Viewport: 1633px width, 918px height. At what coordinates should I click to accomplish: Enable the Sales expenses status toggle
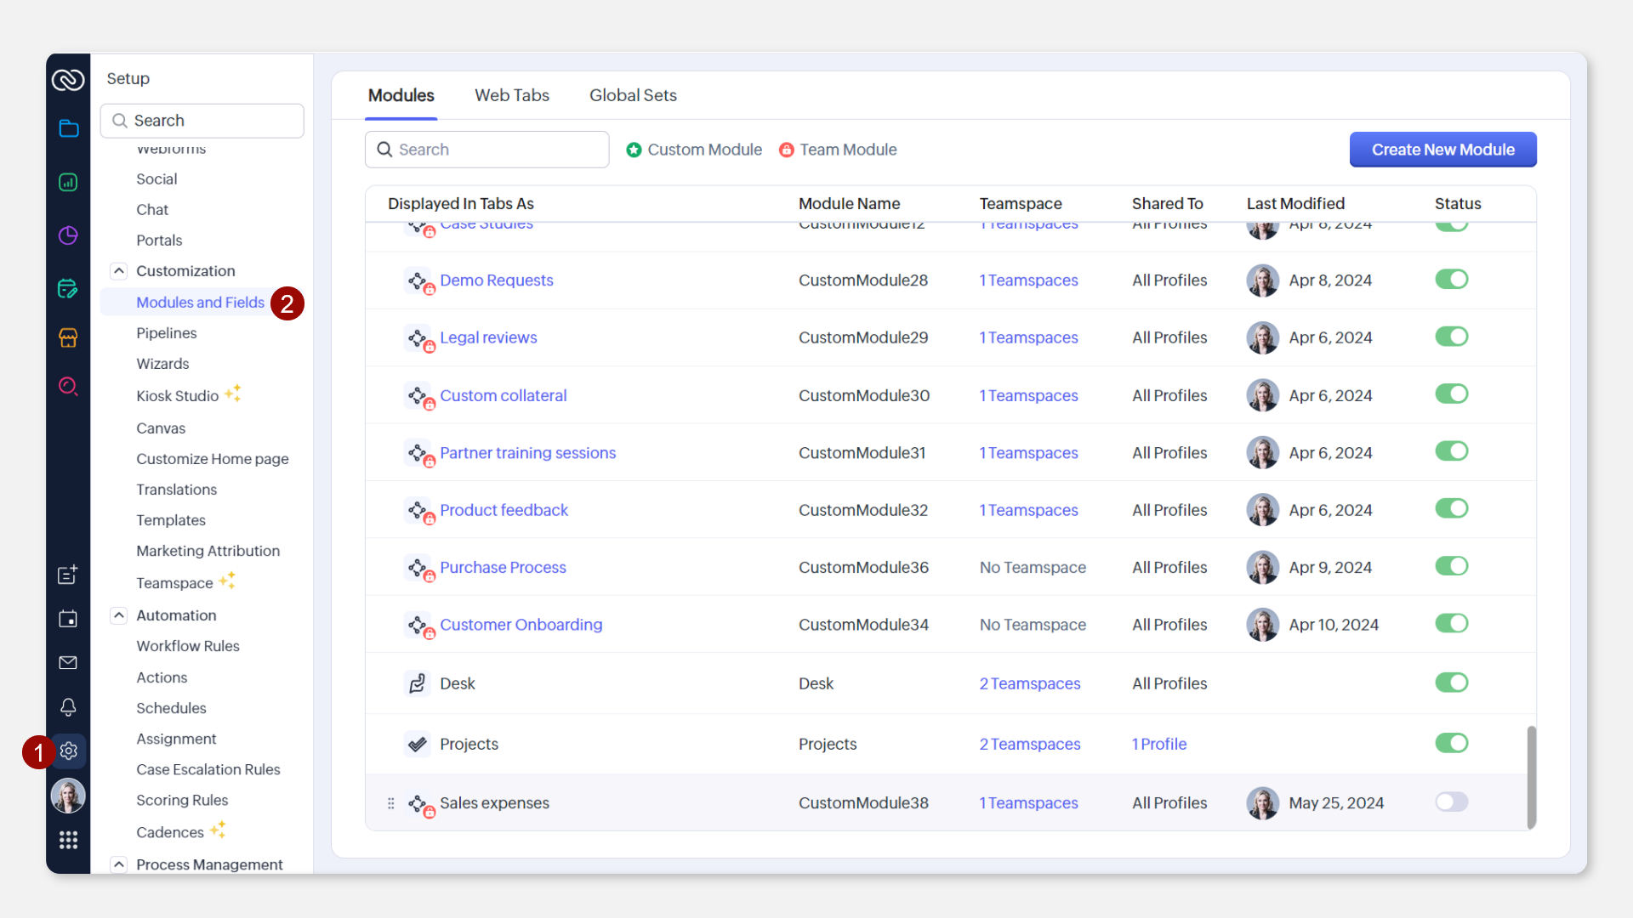[x=1451, y=802]
